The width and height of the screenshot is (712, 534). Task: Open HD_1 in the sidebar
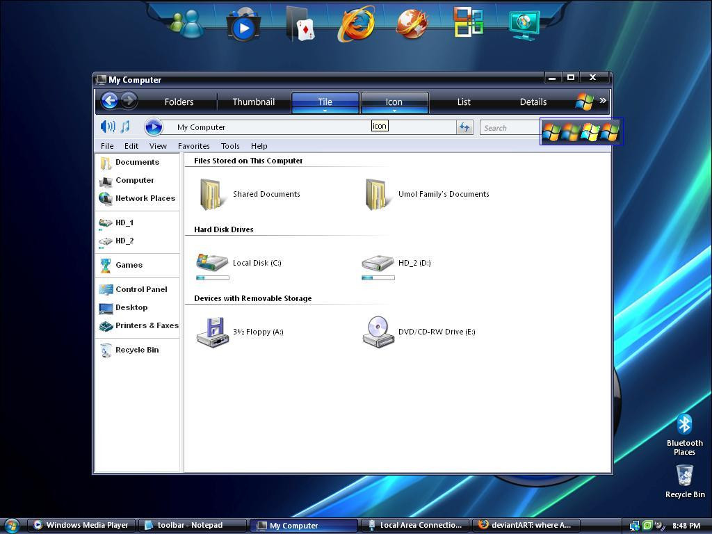coord(116,223)
